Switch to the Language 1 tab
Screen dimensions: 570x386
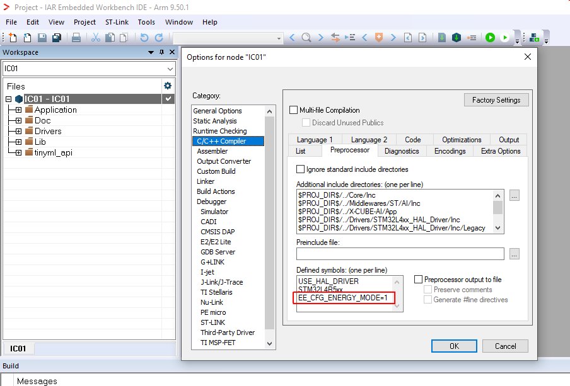(x=315, y=140)
